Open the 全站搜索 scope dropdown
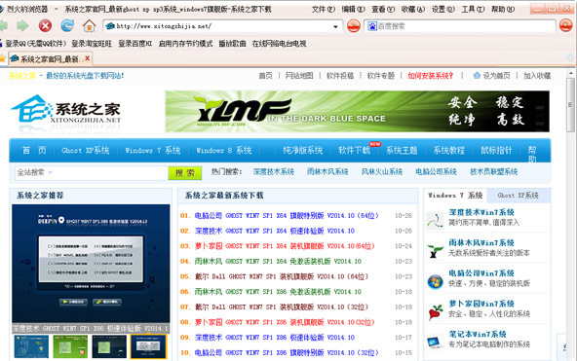Screen dimensions: 577x361 [x=50, y=172]
